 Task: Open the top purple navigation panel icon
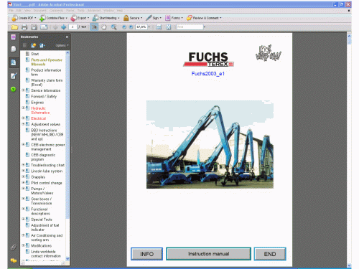14,37
